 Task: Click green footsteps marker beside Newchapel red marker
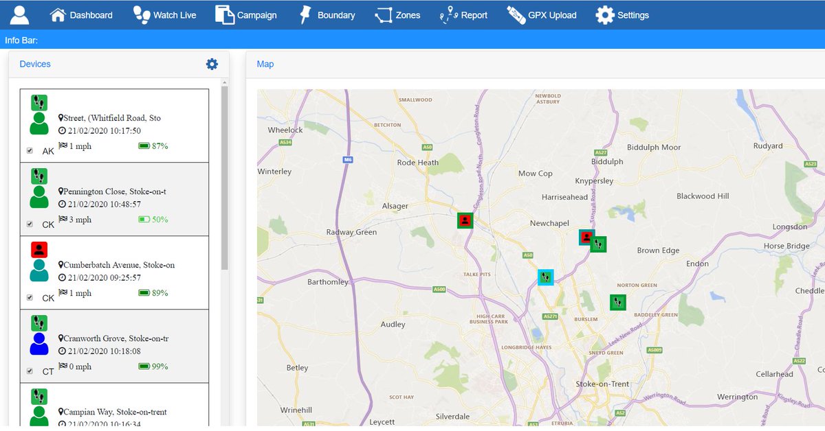coord(599,244)
